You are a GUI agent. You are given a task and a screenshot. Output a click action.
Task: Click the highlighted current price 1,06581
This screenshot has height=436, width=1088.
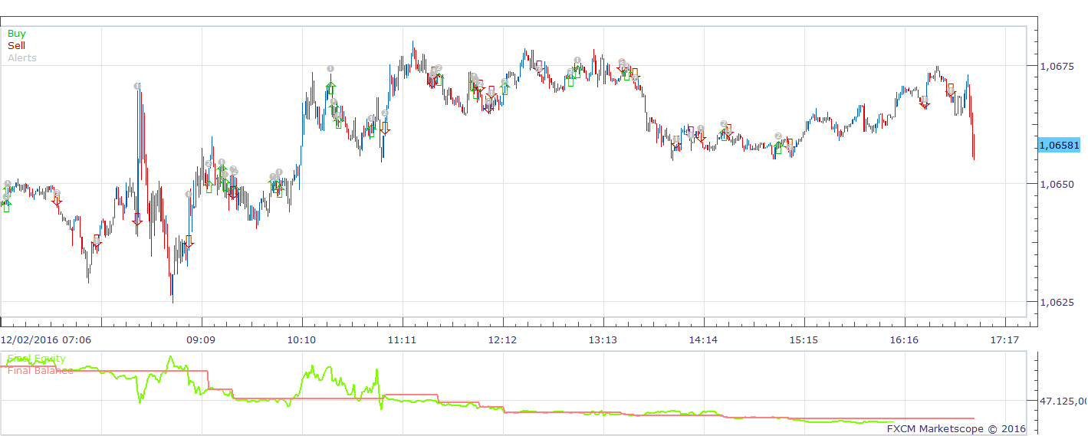[1059, 146]
